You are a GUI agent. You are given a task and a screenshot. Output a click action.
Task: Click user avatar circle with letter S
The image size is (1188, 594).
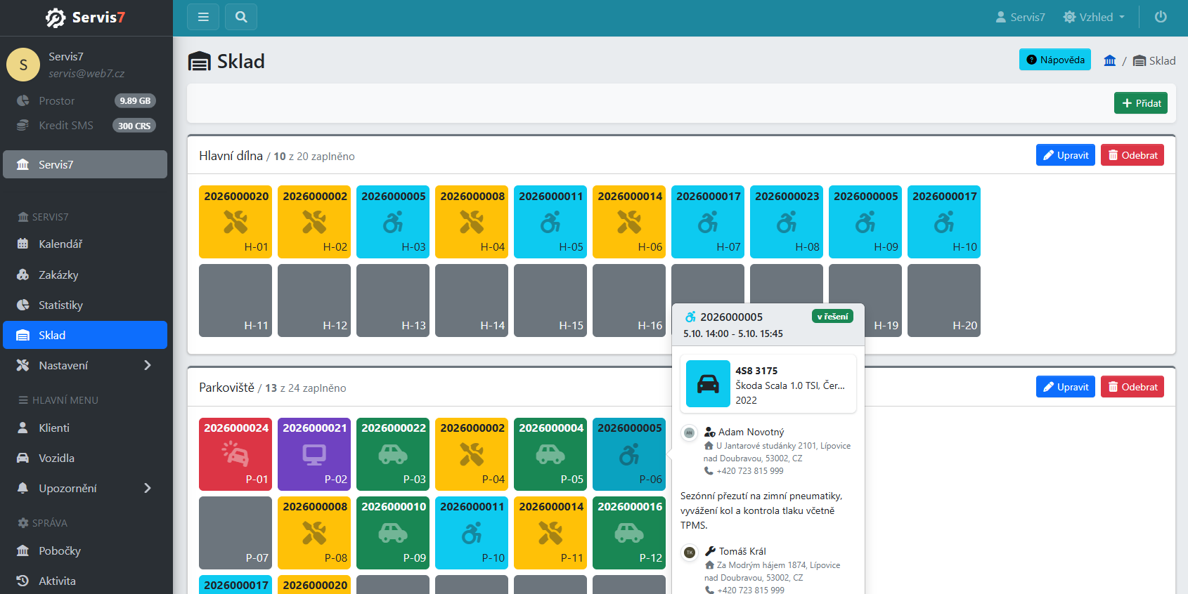pos(23,65)
